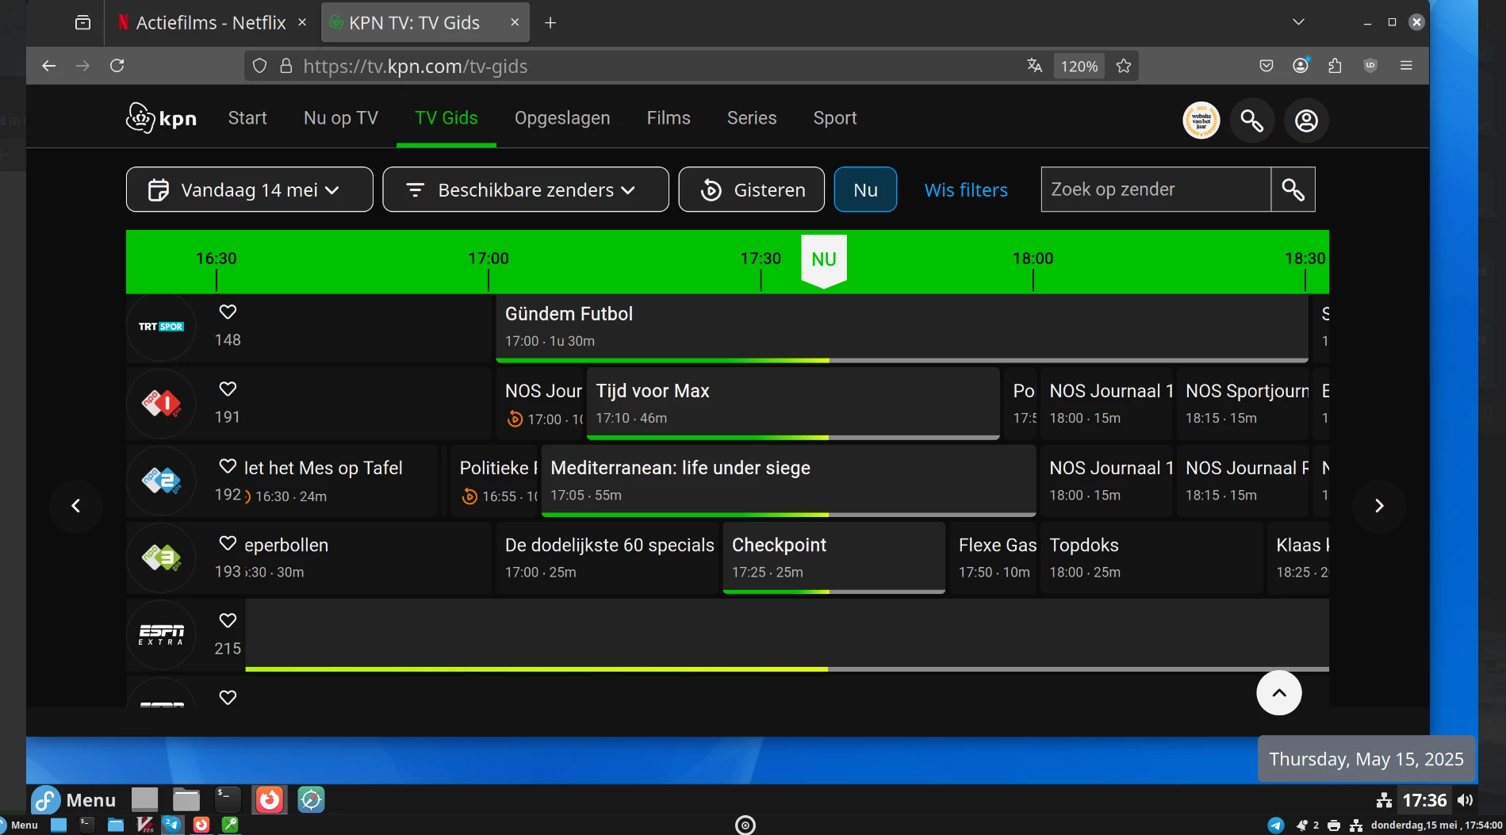Open the Opgeslagen section

pyautogui.click(x=562, y=118)
